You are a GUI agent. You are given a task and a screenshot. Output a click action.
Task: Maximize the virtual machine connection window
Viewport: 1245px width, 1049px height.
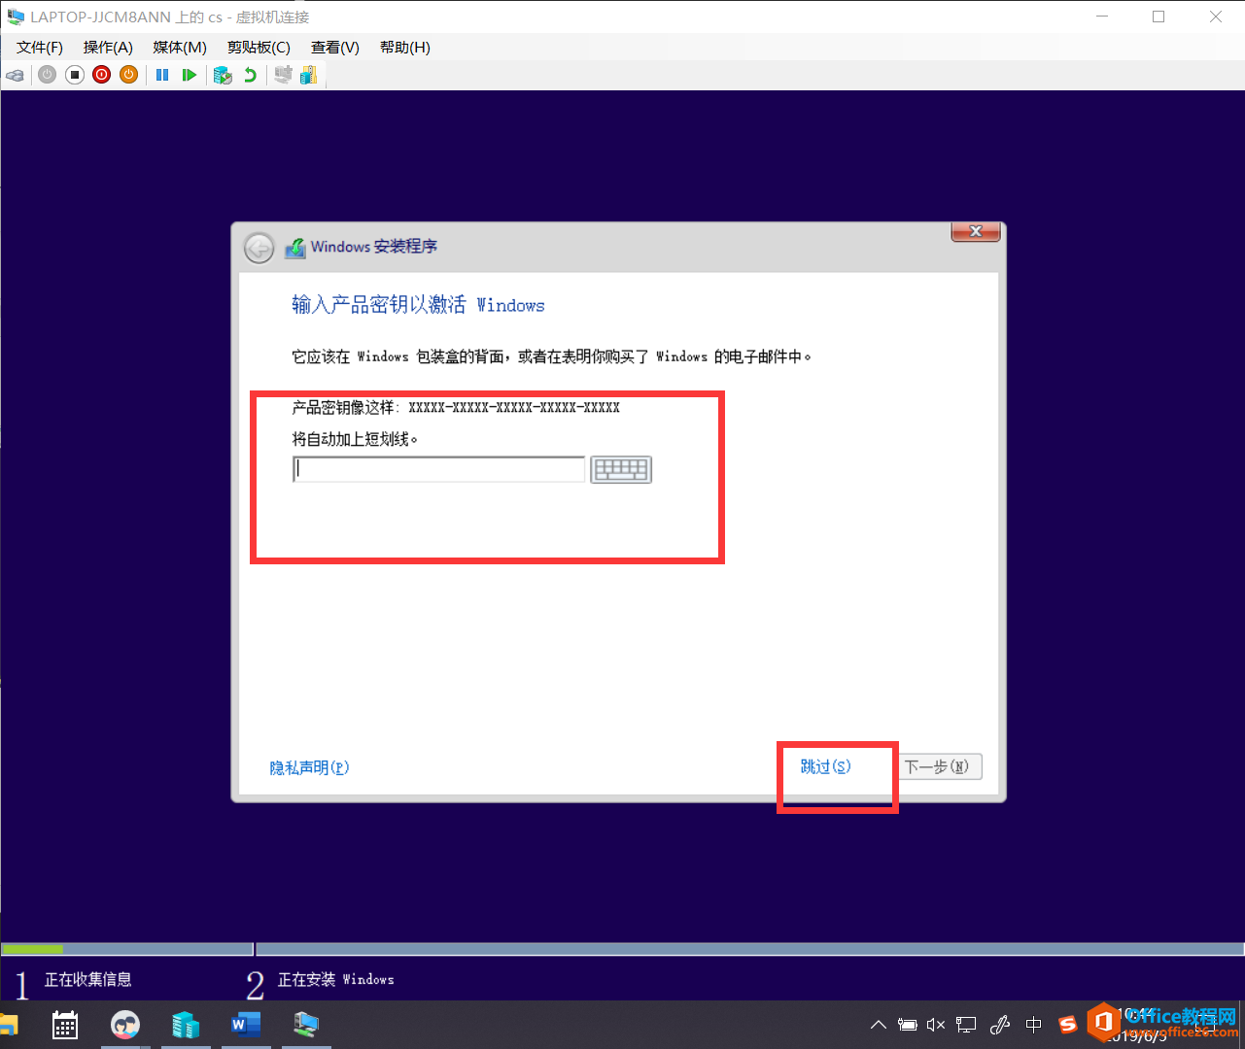point(1159,17)
